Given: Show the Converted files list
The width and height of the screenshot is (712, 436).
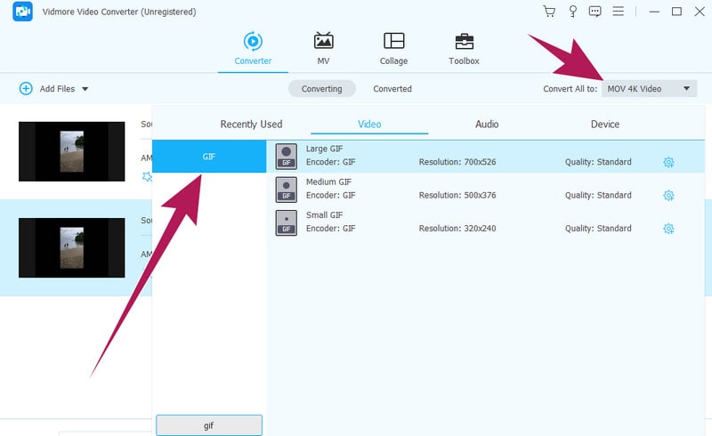Looking at the screenshot, I should [x=392, y=89].
